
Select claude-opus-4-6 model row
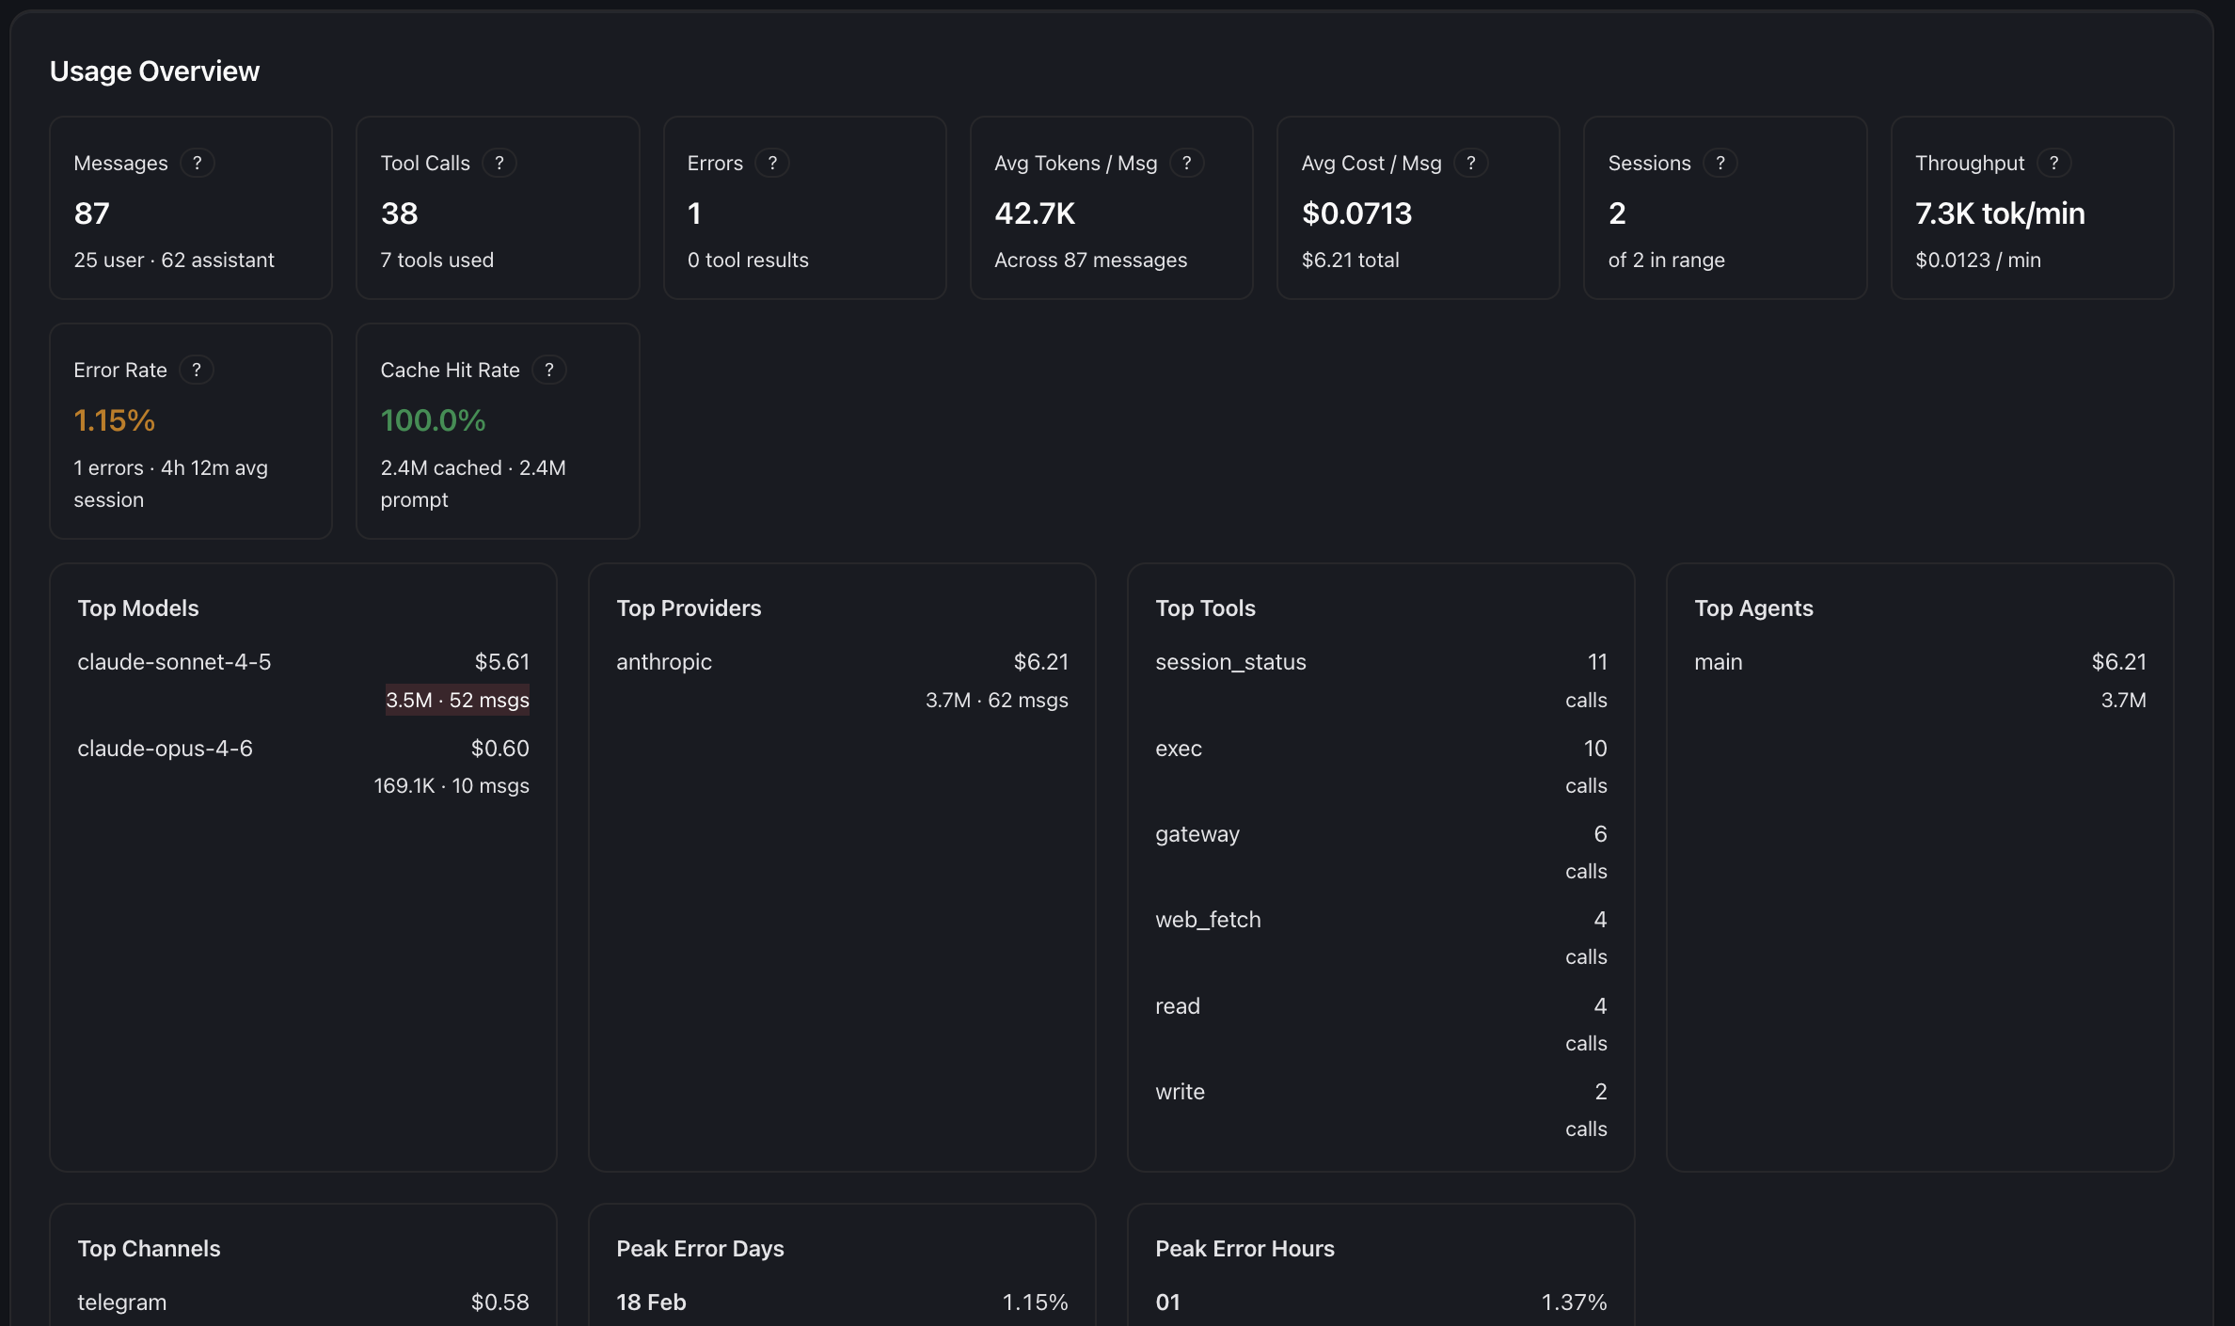[165, 749]
